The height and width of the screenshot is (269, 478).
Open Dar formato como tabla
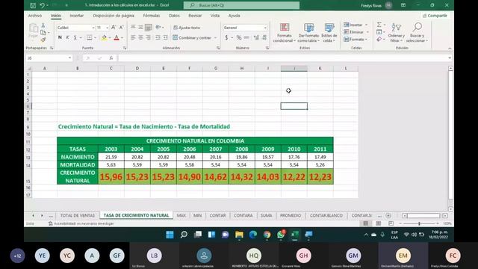308,33
